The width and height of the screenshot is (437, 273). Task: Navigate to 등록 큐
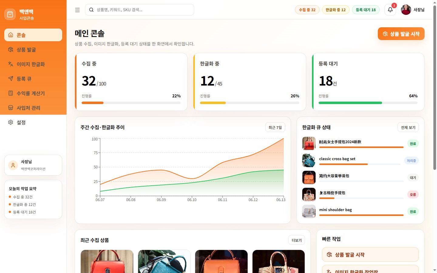point(33,79)
